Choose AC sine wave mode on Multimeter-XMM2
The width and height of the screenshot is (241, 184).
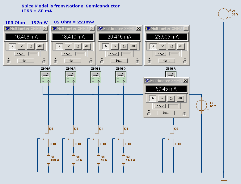click(x=161, y=54)
